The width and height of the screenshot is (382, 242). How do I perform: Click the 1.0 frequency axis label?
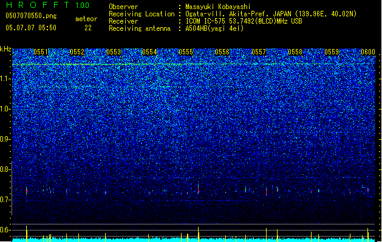click(x=5, y=109)
